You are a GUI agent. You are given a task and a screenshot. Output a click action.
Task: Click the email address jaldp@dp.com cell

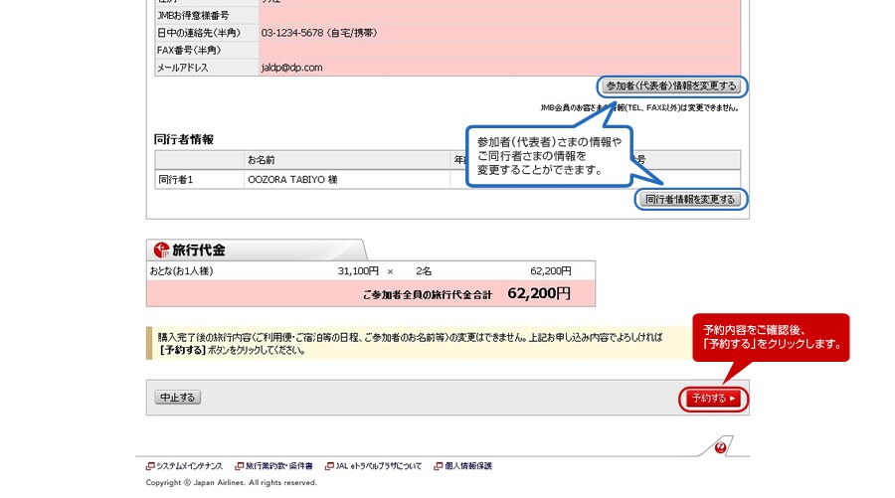(292, 68)
